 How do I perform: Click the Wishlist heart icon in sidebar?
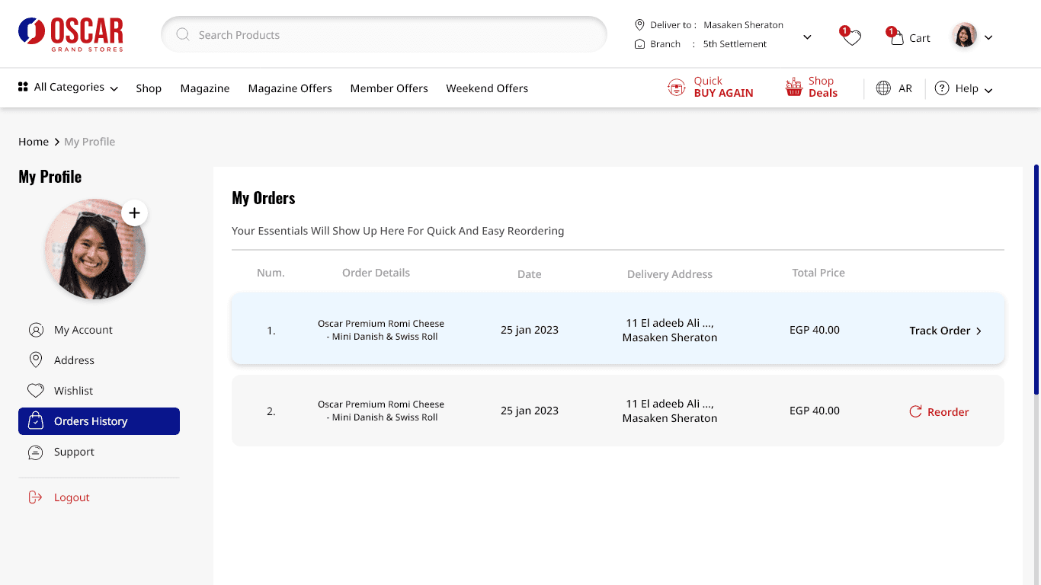tap(36, 391)
